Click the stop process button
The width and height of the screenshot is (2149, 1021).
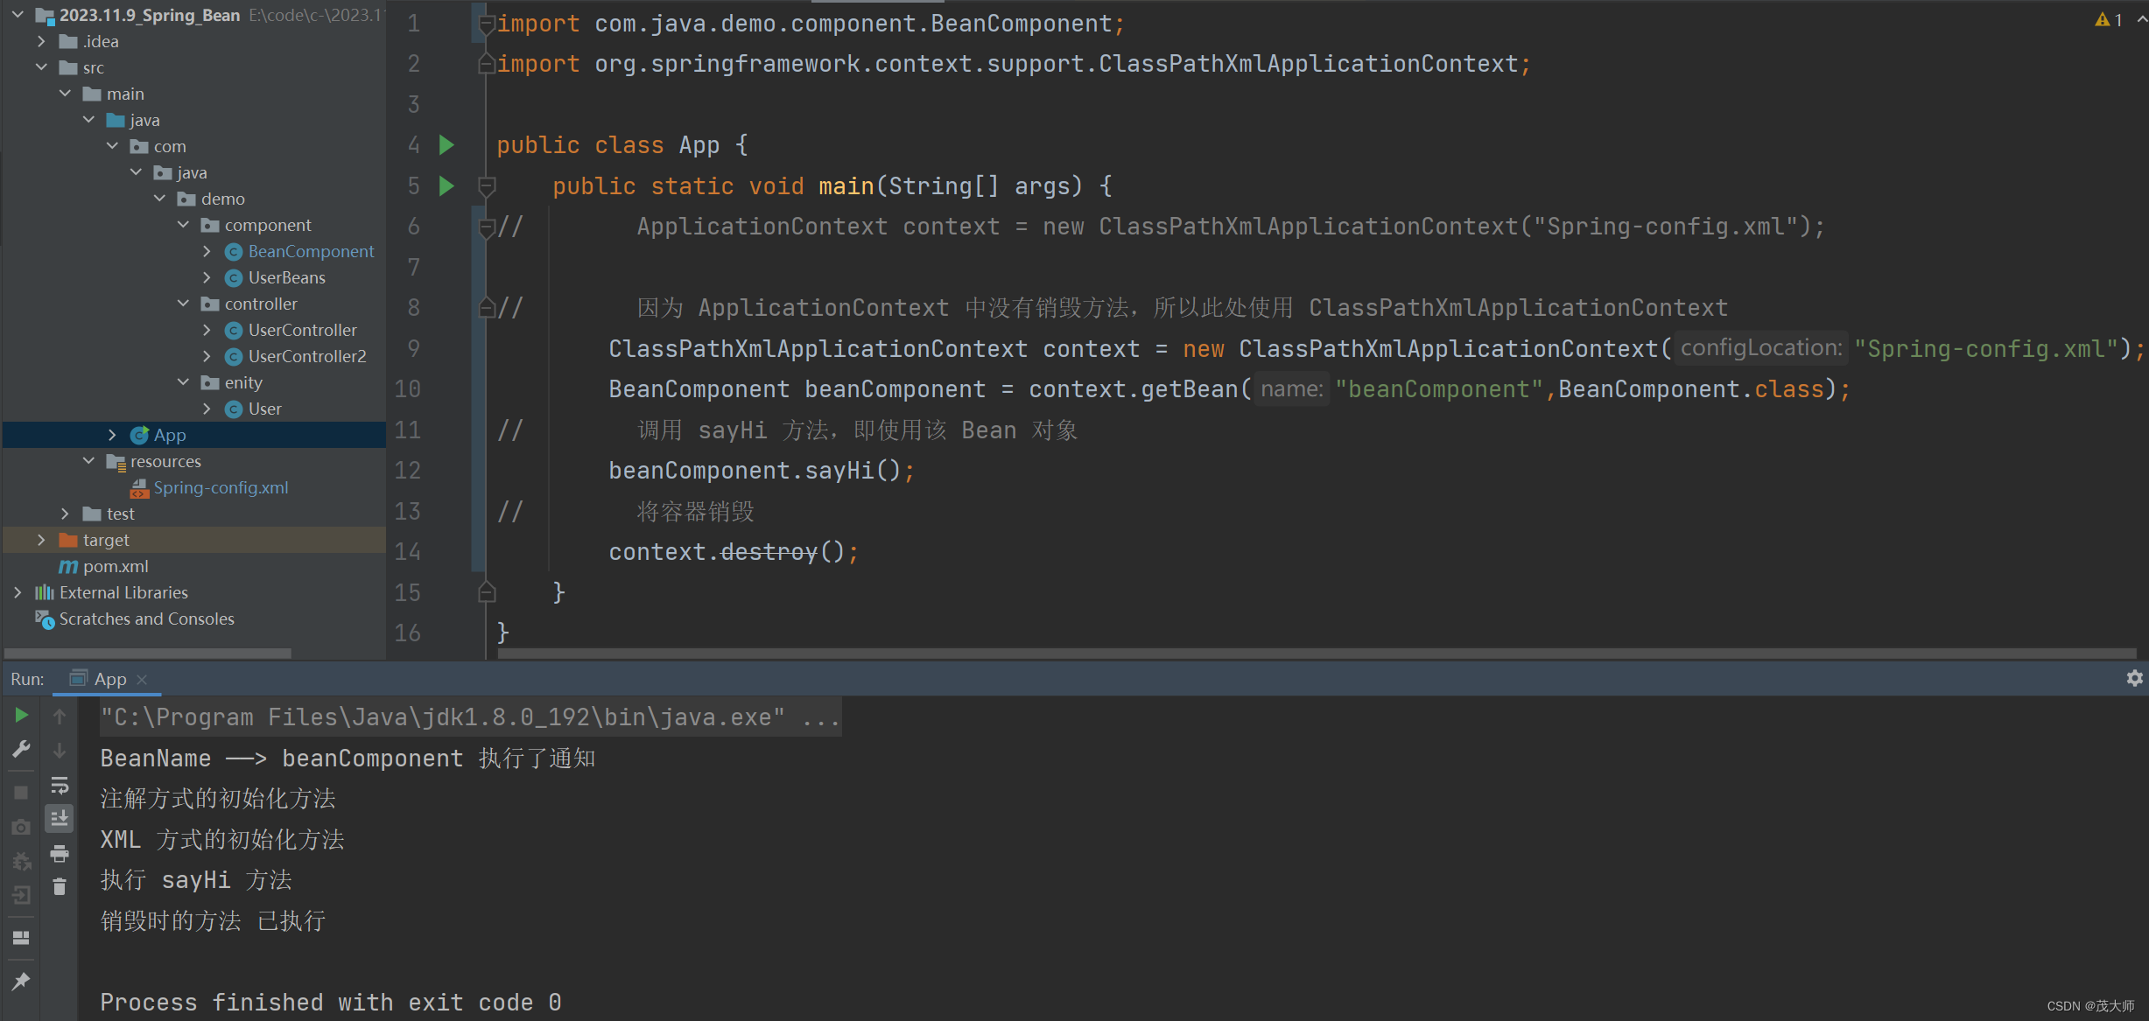(x=21, y=793)
